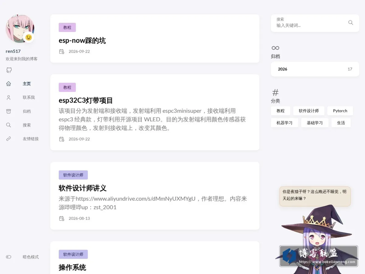
Task: Click the 暗色模式 label
Action: (x=31, y=257)
